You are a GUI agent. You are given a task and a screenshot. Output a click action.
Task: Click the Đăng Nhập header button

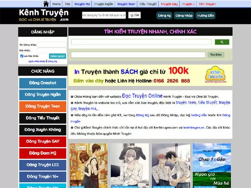click(x=184, y=15)
